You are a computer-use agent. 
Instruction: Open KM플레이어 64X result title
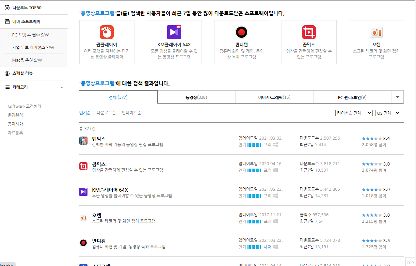click(110, 189)
